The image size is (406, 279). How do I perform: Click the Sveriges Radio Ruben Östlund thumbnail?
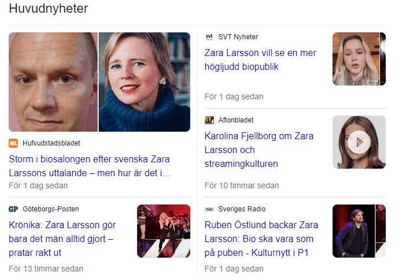(x=359, y=231)
